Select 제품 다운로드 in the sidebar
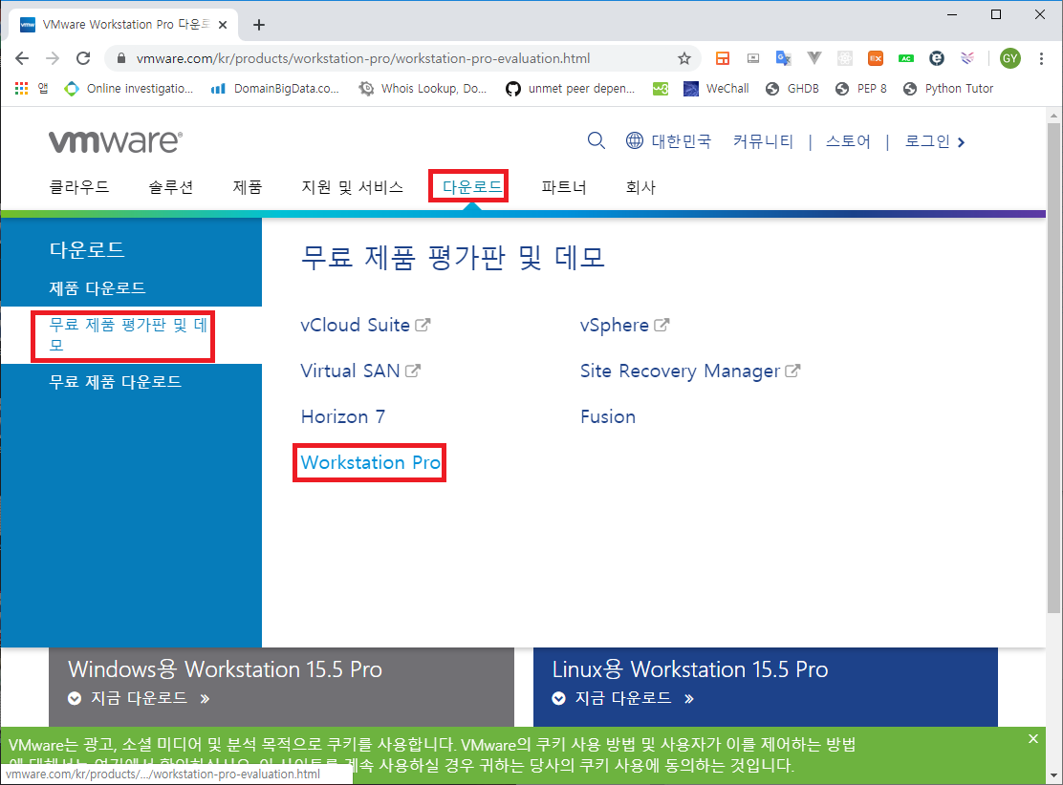The width and height of the screenshot is (1063, 785). 98,288
